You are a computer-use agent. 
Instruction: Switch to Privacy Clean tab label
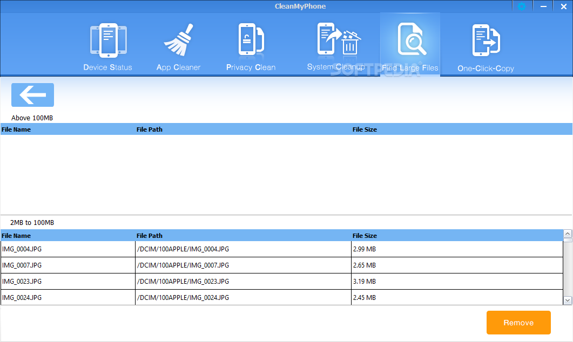[x=251, y=67]
